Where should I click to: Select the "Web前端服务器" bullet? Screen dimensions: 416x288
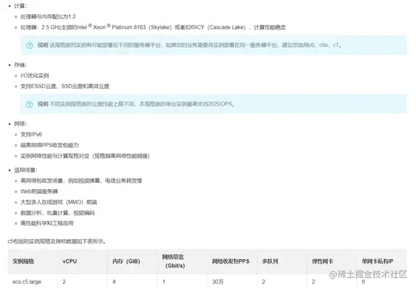[x=39, y=191]
